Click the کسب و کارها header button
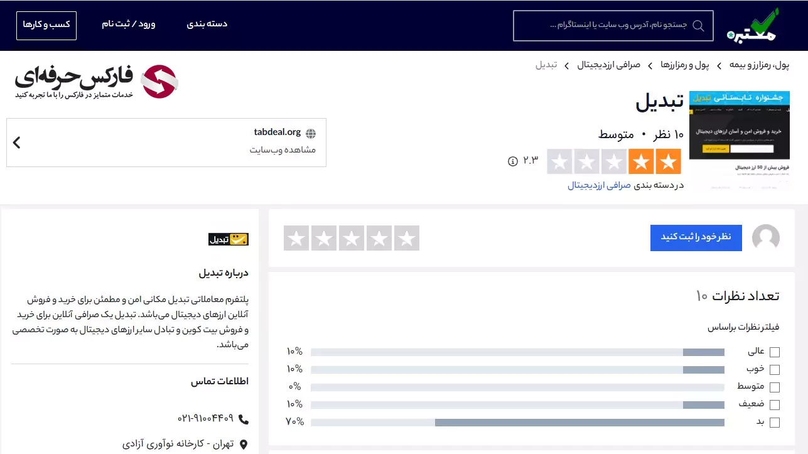 46,25
